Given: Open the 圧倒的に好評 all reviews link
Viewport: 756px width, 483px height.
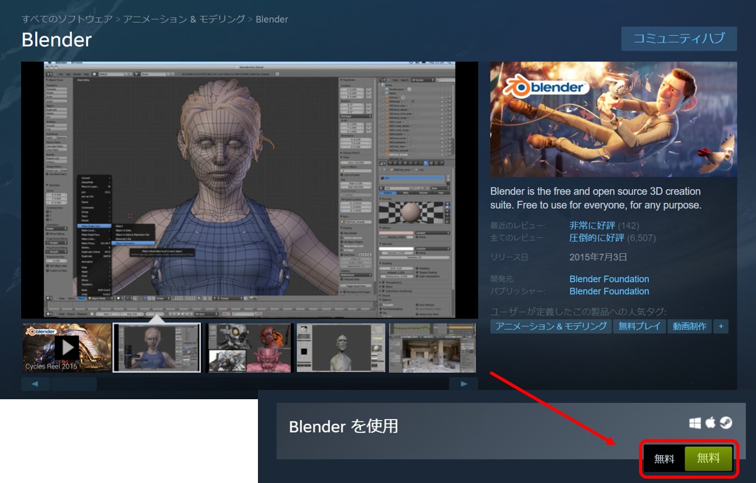Looking at the screenshot, I should click(x=597, y=238).
